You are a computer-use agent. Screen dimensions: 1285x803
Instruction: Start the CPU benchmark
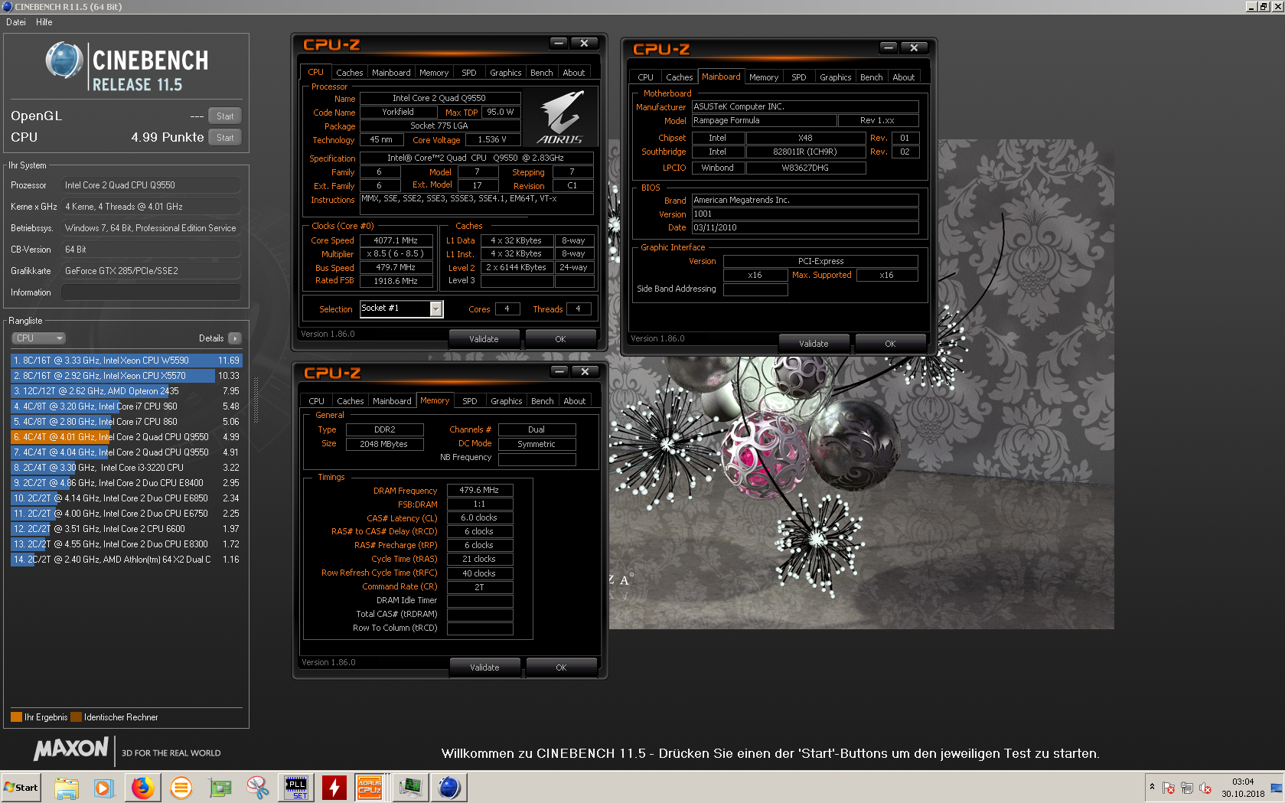[x=225, y=138]
